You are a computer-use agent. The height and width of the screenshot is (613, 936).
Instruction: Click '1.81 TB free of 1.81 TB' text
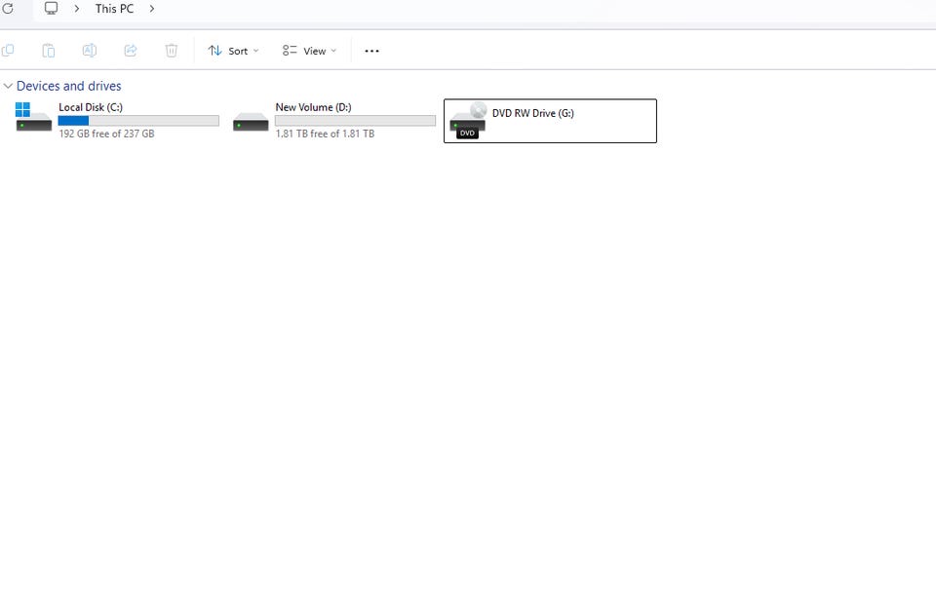pyautogui.click(x=326, y=134)
